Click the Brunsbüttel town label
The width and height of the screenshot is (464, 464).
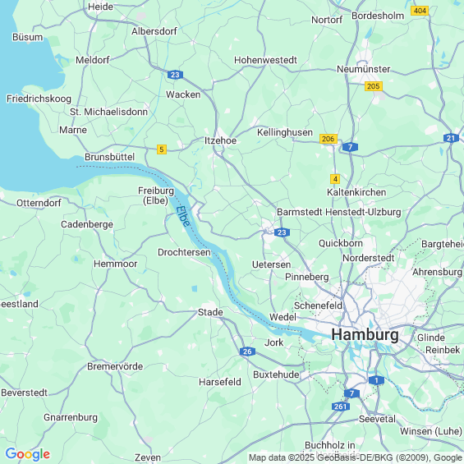(x=109, y=157)
